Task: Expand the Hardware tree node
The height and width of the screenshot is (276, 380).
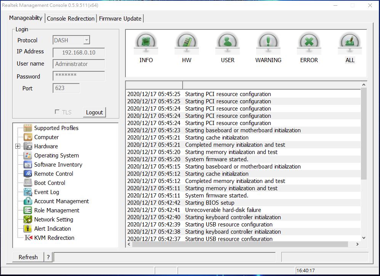Action: pos(18,146)
